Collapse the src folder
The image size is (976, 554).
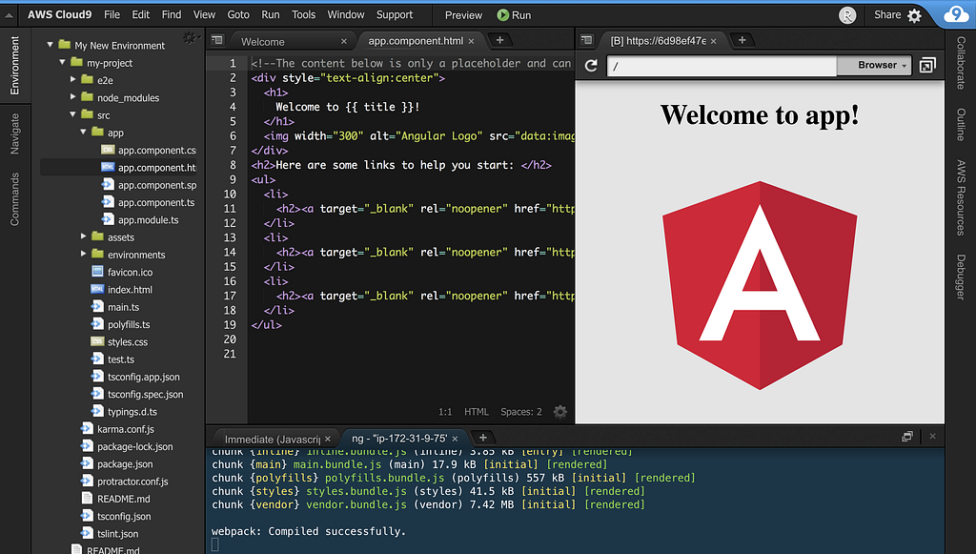[74, 115]
